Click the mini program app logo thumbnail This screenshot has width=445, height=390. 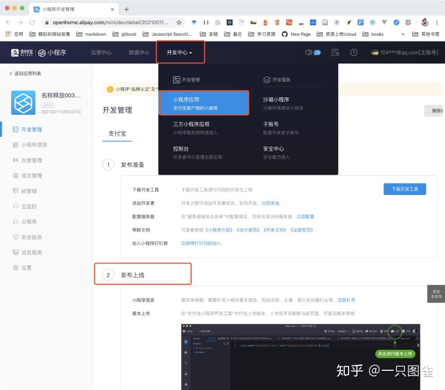pyautogui.click(x=23, y=102)
